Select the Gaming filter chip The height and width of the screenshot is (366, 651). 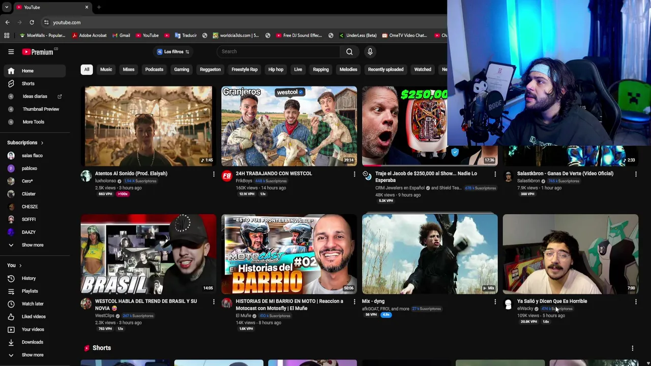click(x=182, y=70)
